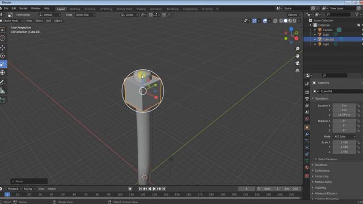Open the Object properties tab
The height and width of the screenshot is (204, 363).
(307, 127)
